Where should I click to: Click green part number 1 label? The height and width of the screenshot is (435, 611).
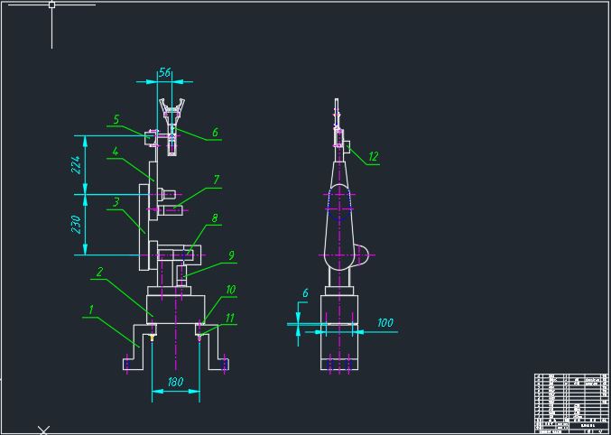point(91,310)
